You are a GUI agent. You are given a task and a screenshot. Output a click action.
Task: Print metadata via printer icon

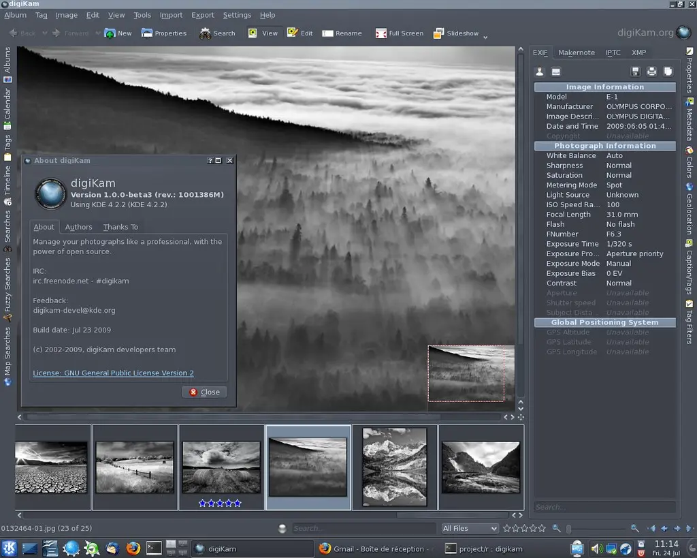point(651,72)
